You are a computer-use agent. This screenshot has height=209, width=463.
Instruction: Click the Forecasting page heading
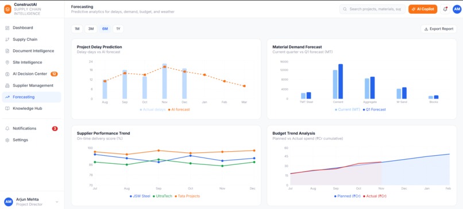tap(82, 6)
